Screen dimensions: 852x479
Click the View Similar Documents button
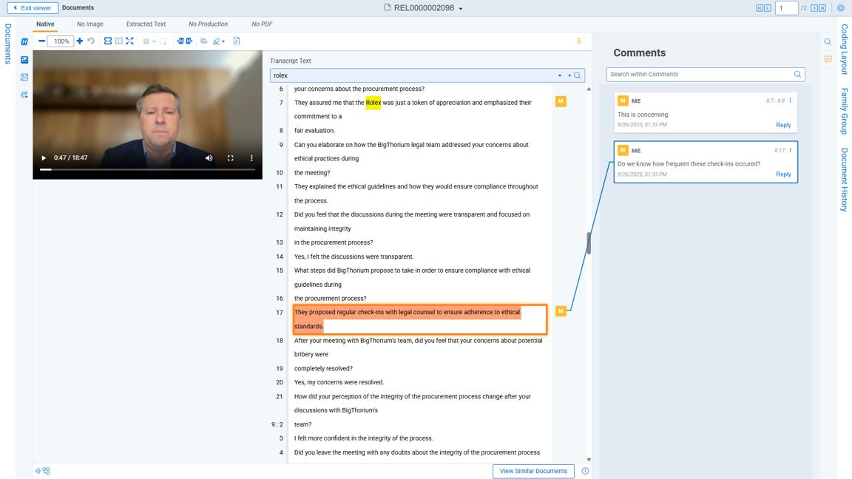[x=533, y=471]
